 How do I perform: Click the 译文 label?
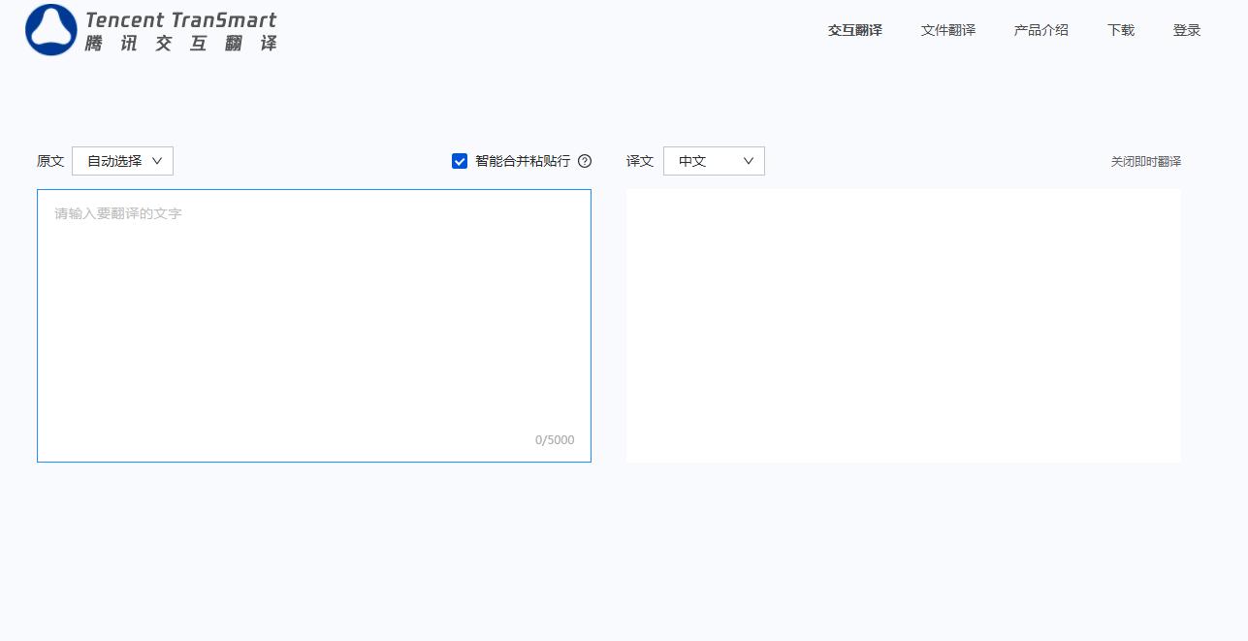(x=640, y=161)
